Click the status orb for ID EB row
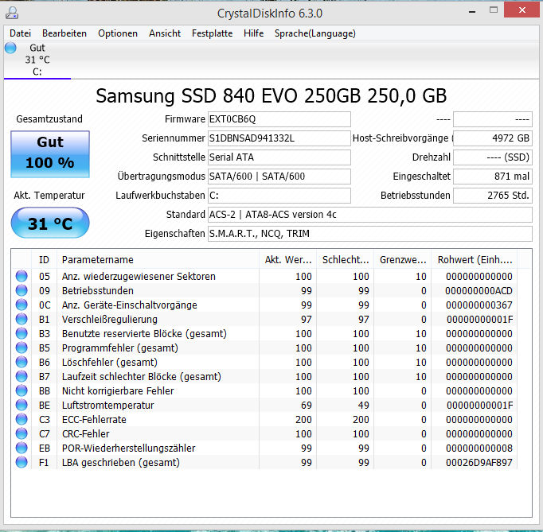Screen dimensions: 543x532 21,448
